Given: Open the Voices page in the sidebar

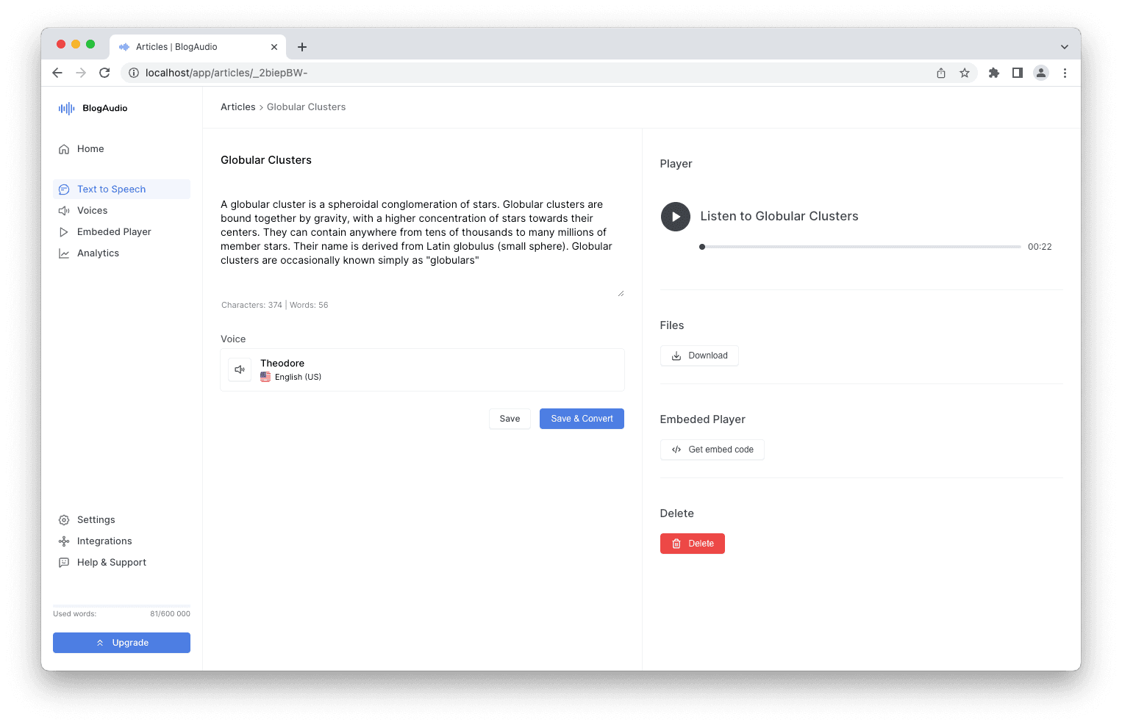Looking at the screenshot, I should 92,211.
